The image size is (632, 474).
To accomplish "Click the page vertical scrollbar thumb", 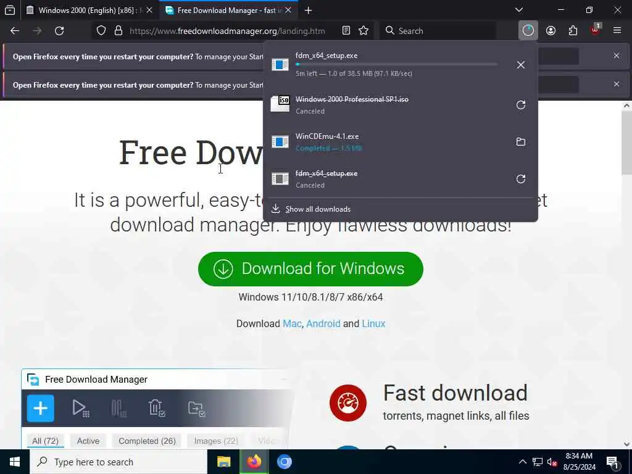I will tap(626, 143).
